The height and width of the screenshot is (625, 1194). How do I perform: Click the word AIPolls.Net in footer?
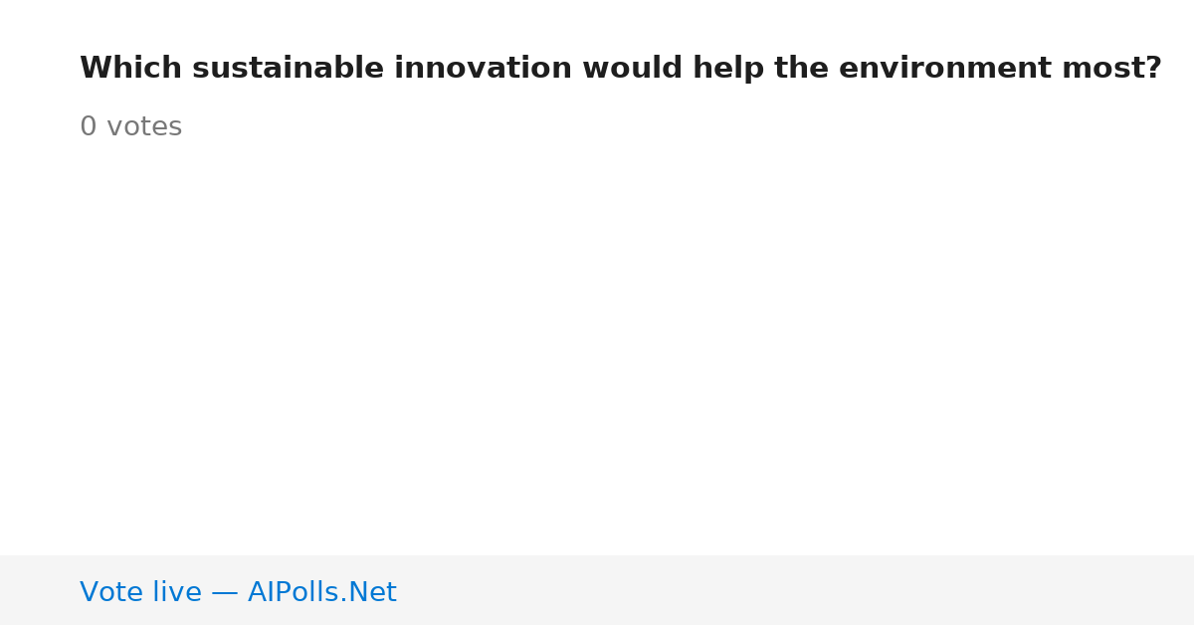322,592
